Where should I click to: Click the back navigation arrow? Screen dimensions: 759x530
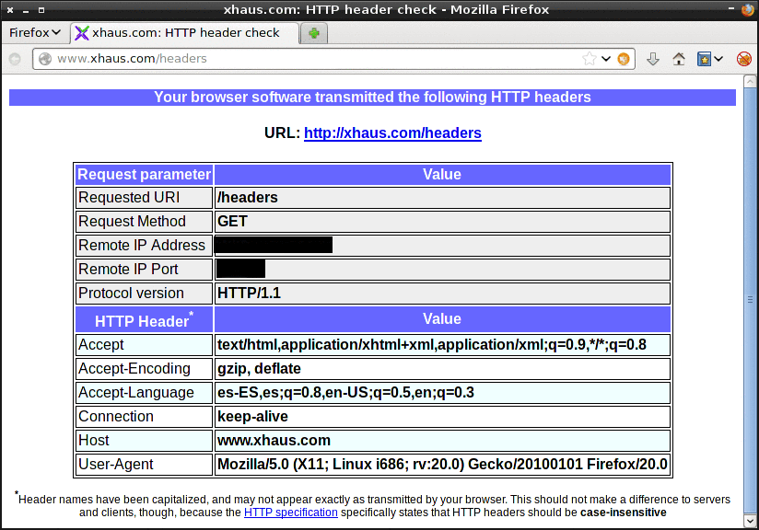(x=15, y=59)
